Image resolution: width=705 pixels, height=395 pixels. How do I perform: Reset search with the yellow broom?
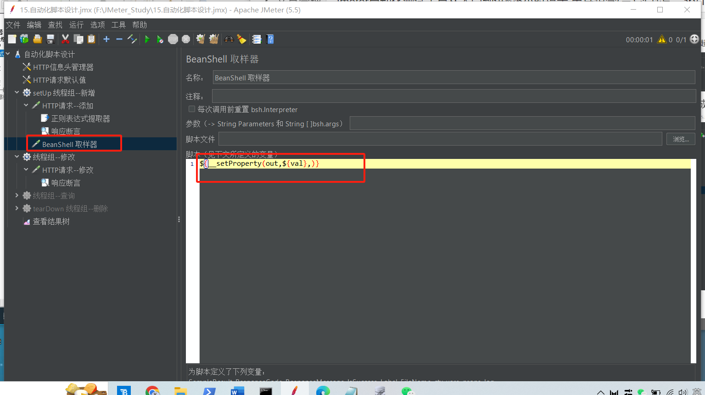click(x=241, y=39)
